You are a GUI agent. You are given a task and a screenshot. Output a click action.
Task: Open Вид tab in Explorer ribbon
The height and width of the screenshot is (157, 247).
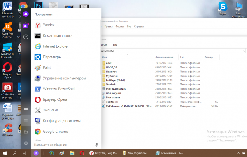(x=115, y=45)
